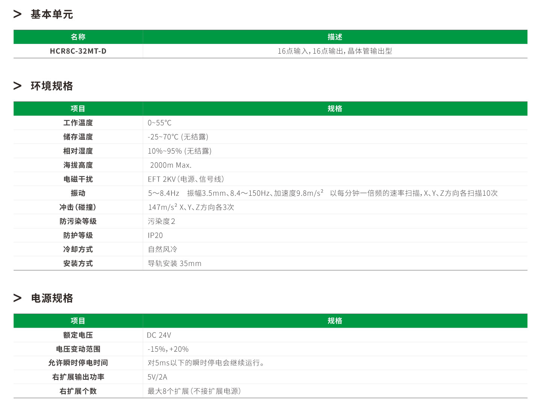
Task: Open the 电源规格 section title
Action: click(52, 298)
